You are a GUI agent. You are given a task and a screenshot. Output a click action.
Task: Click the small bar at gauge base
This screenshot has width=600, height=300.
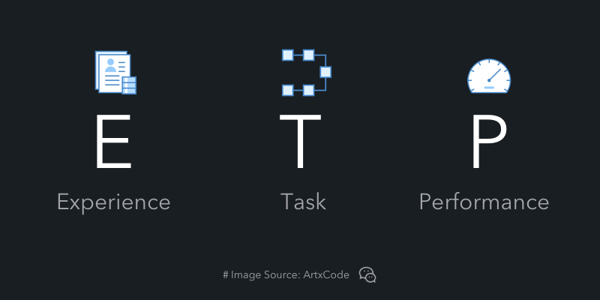[489, 88]
